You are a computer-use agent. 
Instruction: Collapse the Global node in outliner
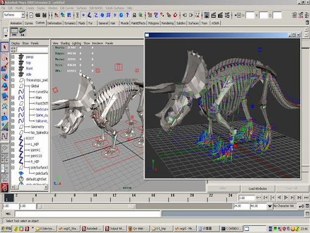pyautogui.click(x=13, y=86)
